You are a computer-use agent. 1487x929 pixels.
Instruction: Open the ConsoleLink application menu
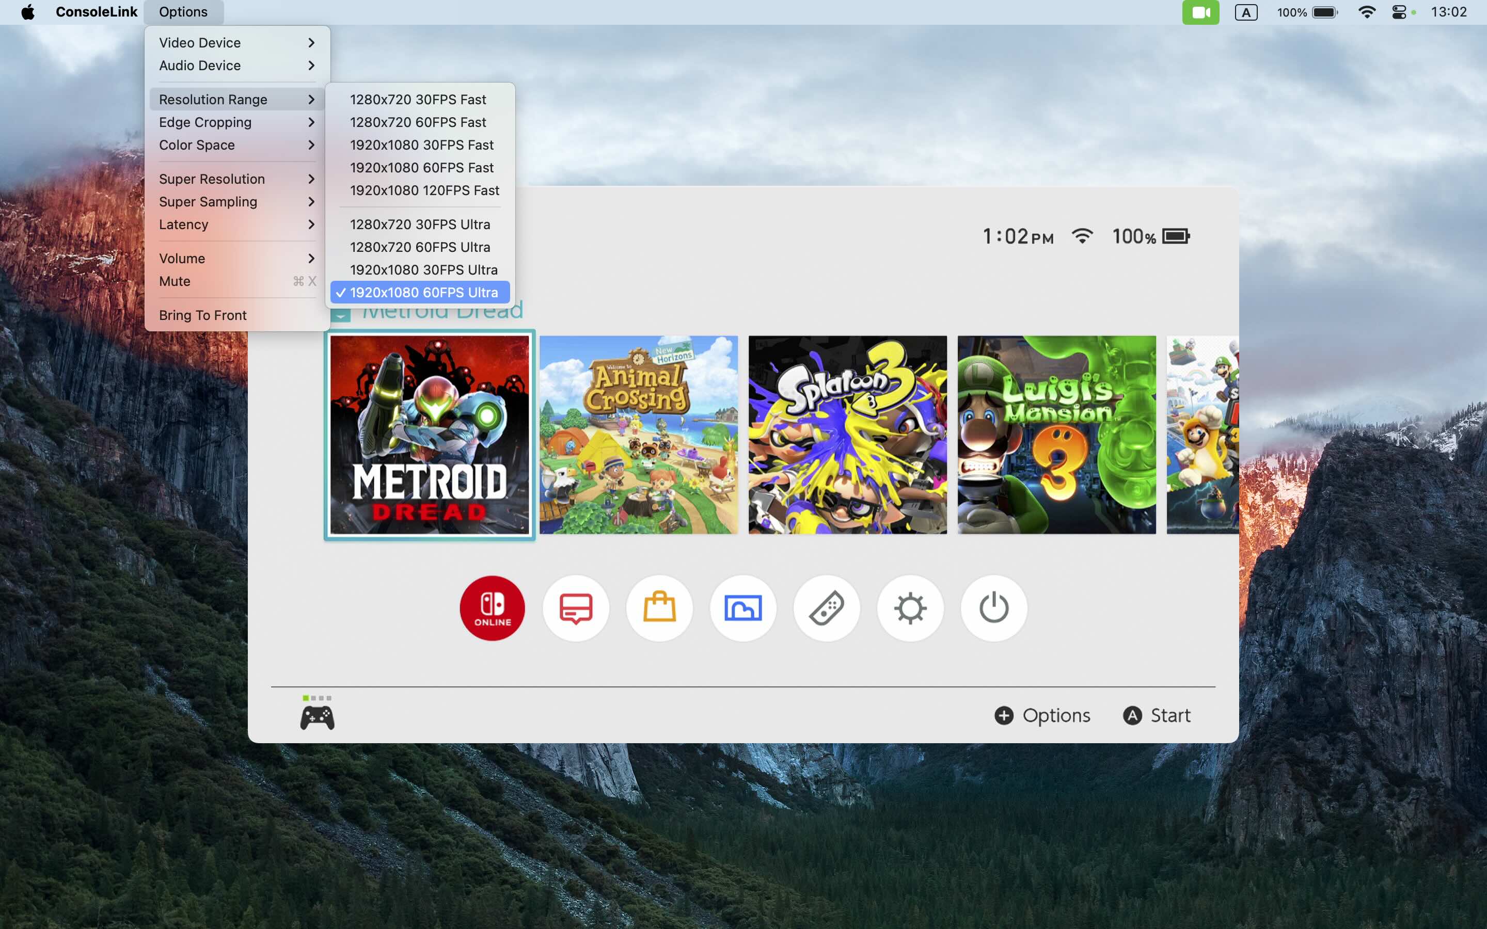coord(97,12)
